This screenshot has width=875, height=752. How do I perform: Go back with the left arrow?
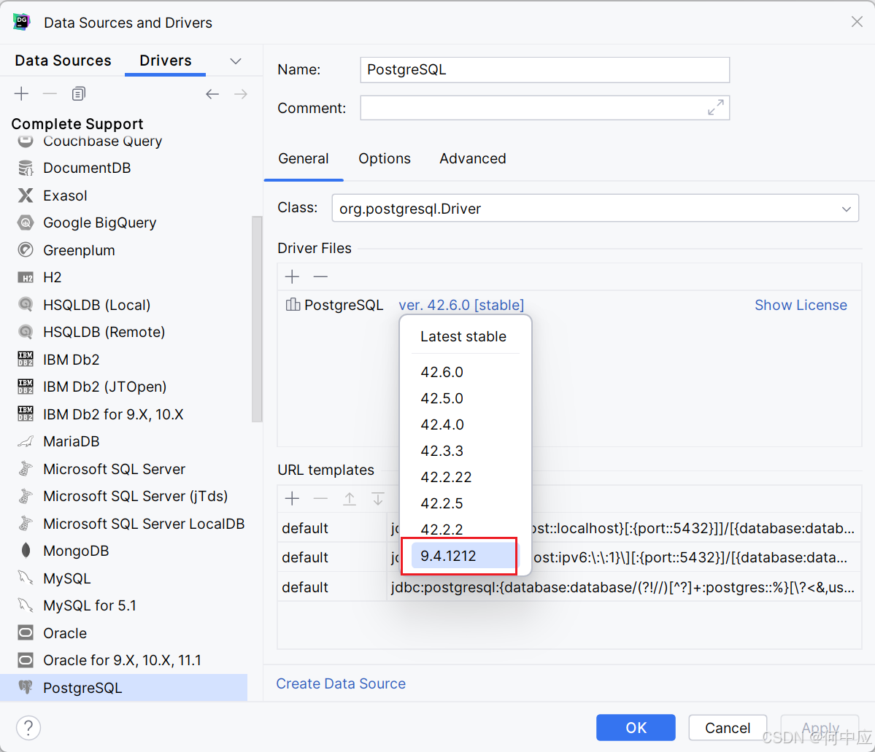[x=212, y=93]
